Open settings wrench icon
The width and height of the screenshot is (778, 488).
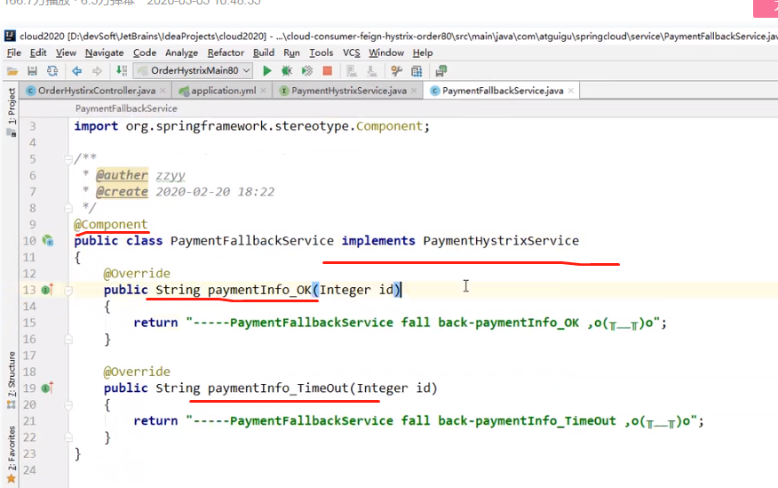point(396,71)
